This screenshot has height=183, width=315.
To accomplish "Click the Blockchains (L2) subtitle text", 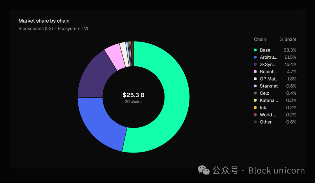I will (36, 28).
